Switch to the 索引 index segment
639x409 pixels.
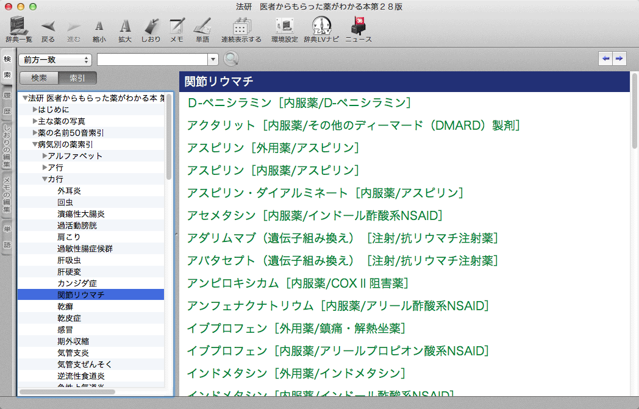tap(77, 78)
